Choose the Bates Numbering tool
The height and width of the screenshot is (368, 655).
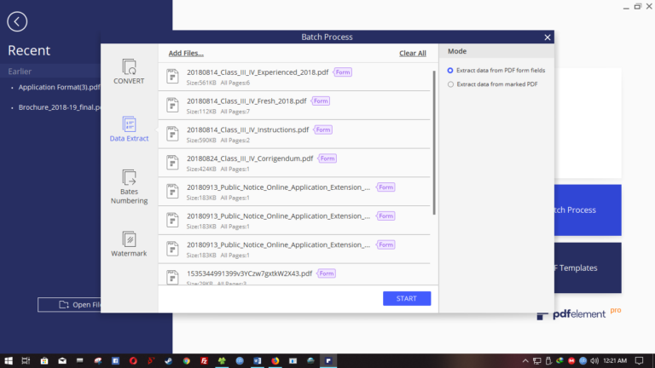[x=129, y=186]
